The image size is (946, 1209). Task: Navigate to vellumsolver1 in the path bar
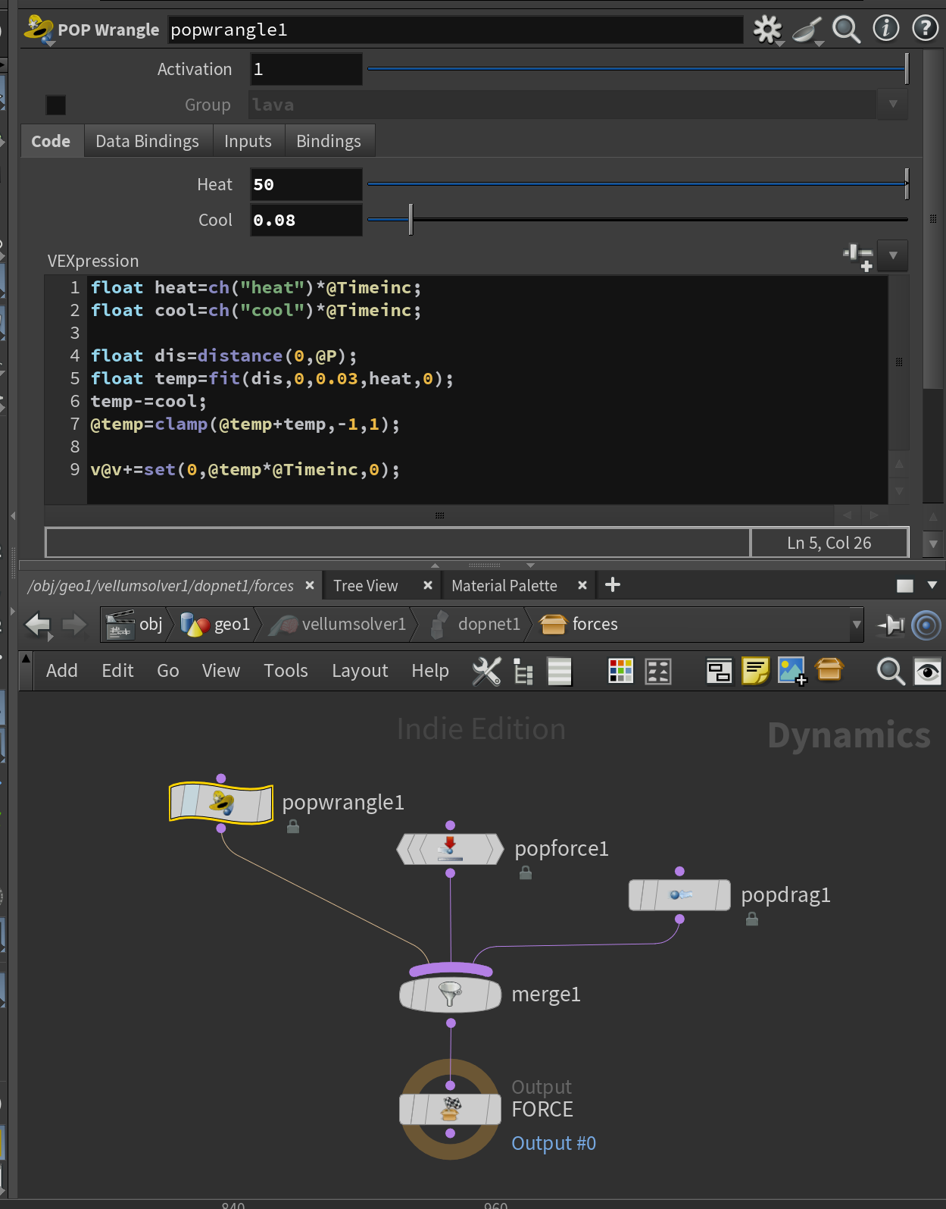click(x=338, y=625)
